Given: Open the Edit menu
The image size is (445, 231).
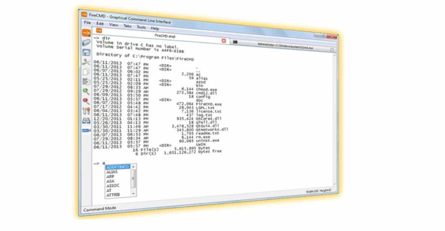Looking at the screenshot, I should coord(100,24).
